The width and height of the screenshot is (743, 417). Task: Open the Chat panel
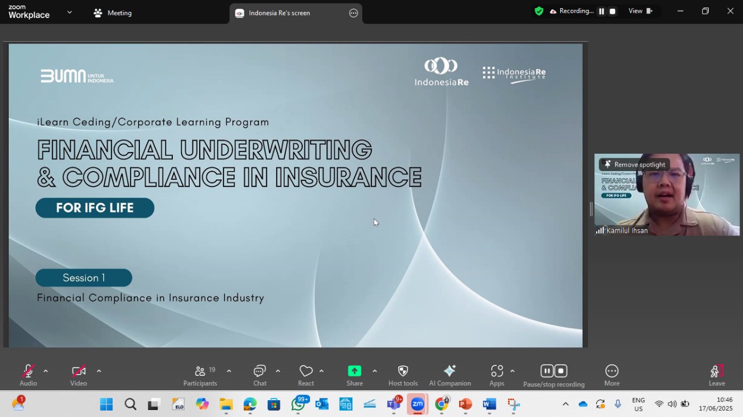click(259, 375)
